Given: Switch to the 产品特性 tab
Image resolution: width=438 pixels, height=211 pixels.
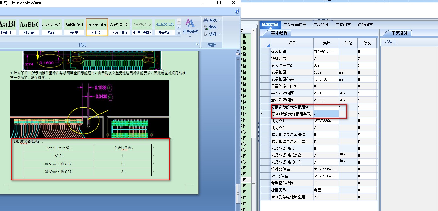Looking at the screenshot, I should click(321, 25).
